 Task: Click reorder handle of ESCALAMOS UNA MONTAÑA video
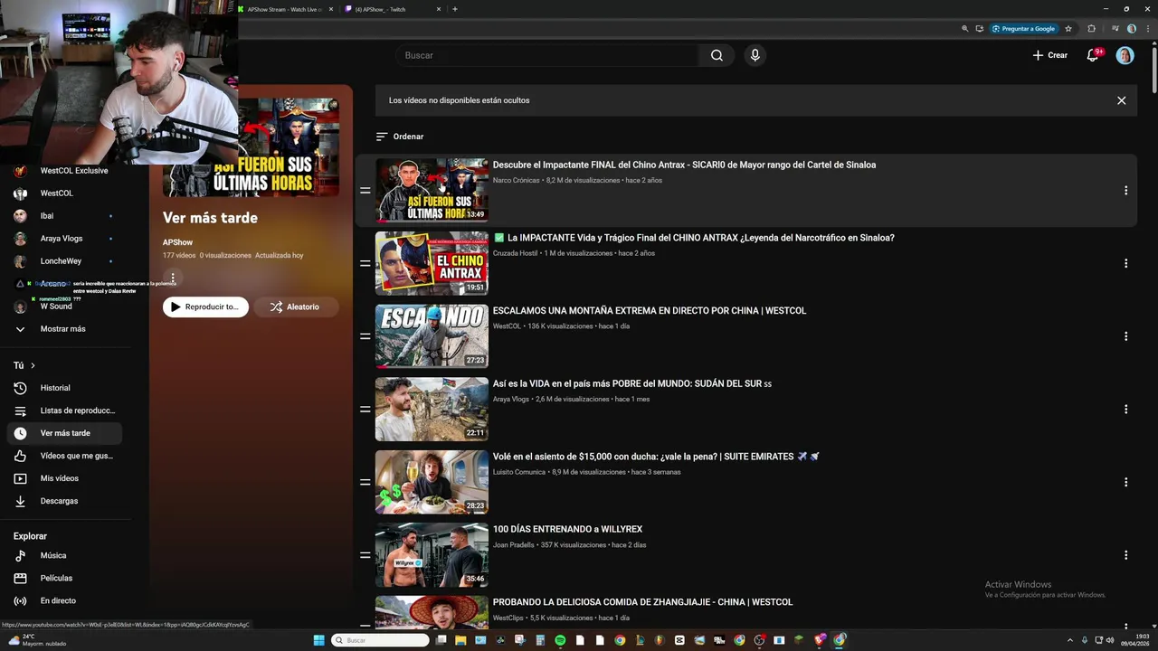pyautogui.click(x=365, y=336)
